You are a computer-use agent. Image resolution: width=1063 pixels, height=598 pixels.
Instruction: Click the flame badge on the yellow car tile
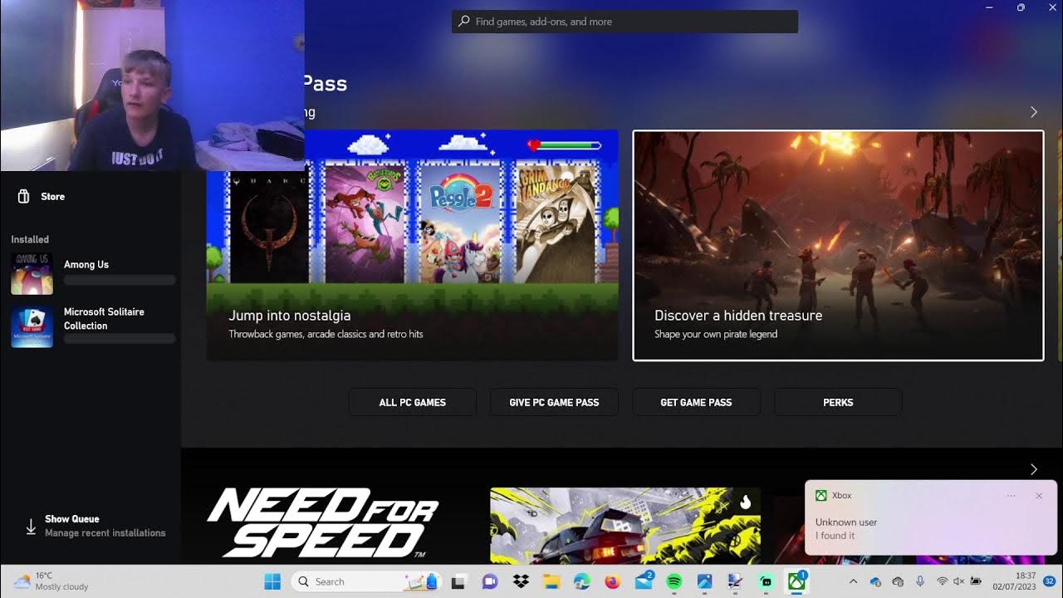point(745,502)
